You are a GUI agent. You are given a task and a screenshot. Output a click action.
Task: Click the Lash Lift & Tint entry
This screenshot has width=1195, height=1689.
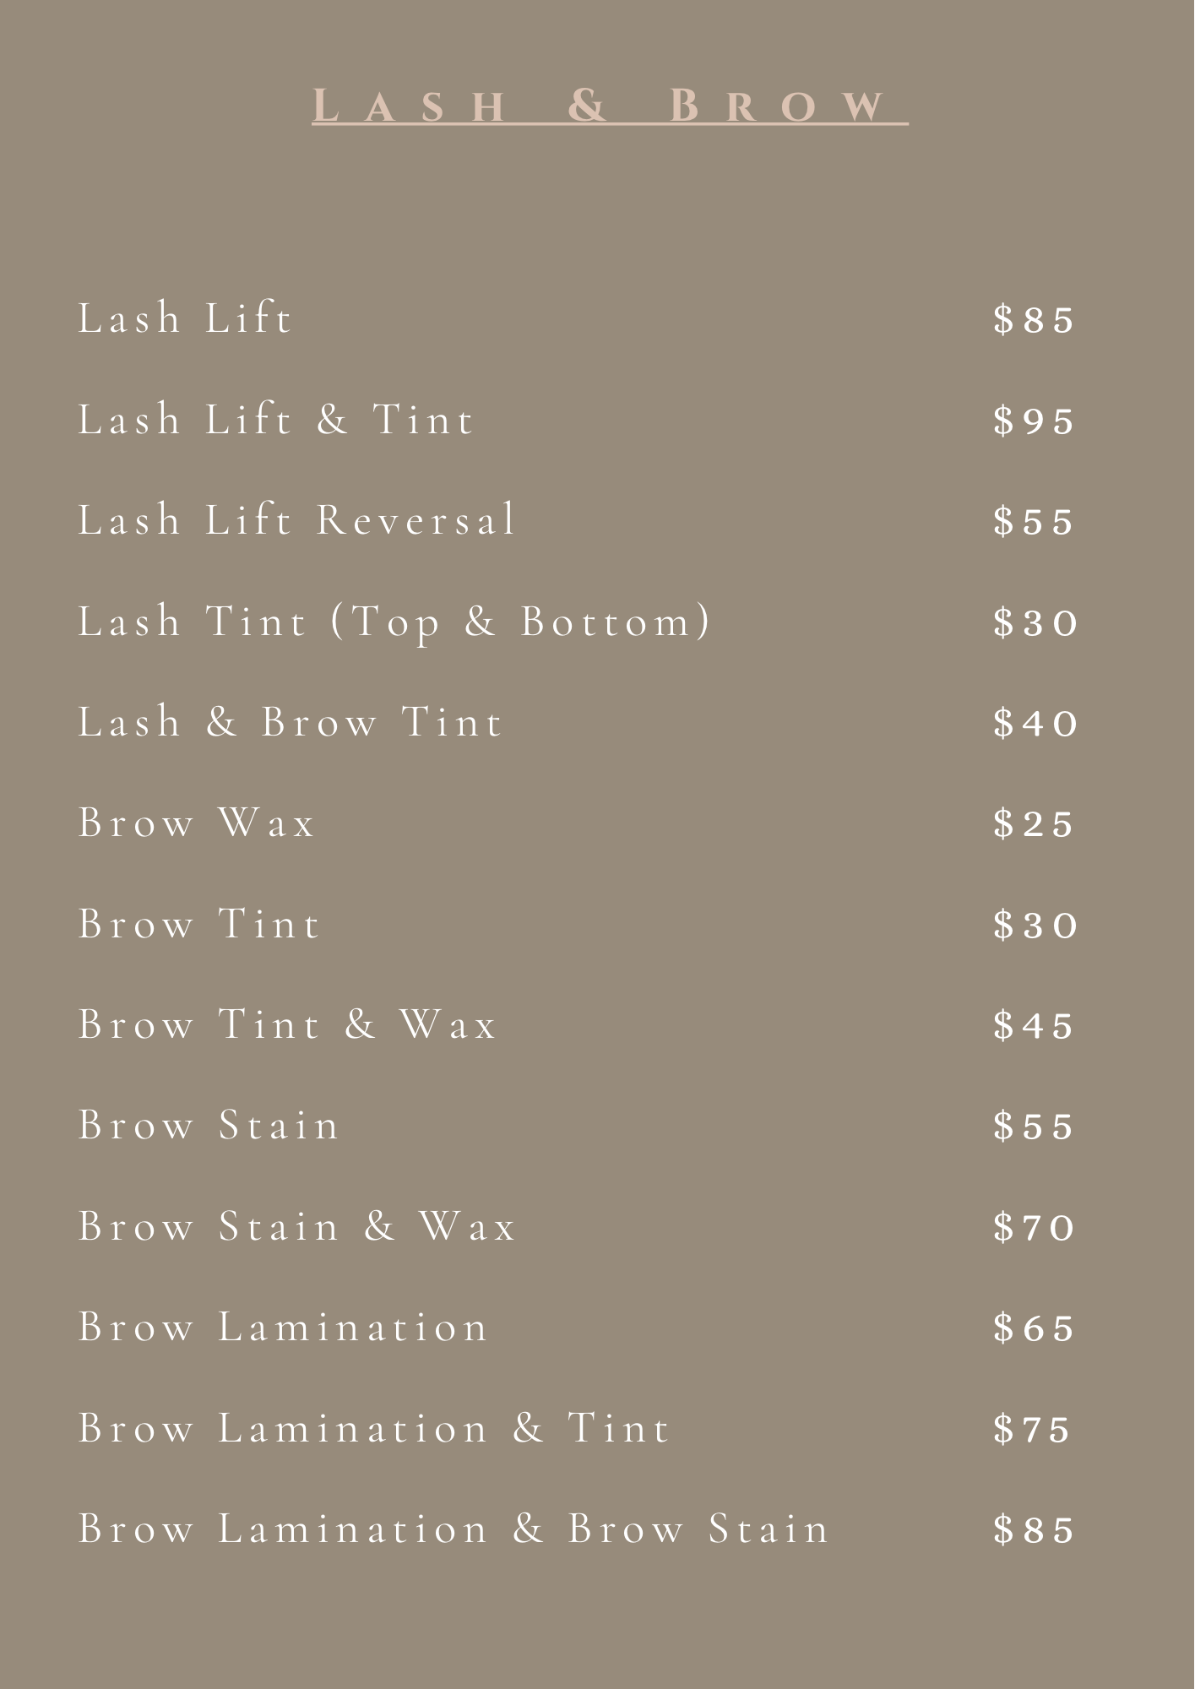point(276,420)
